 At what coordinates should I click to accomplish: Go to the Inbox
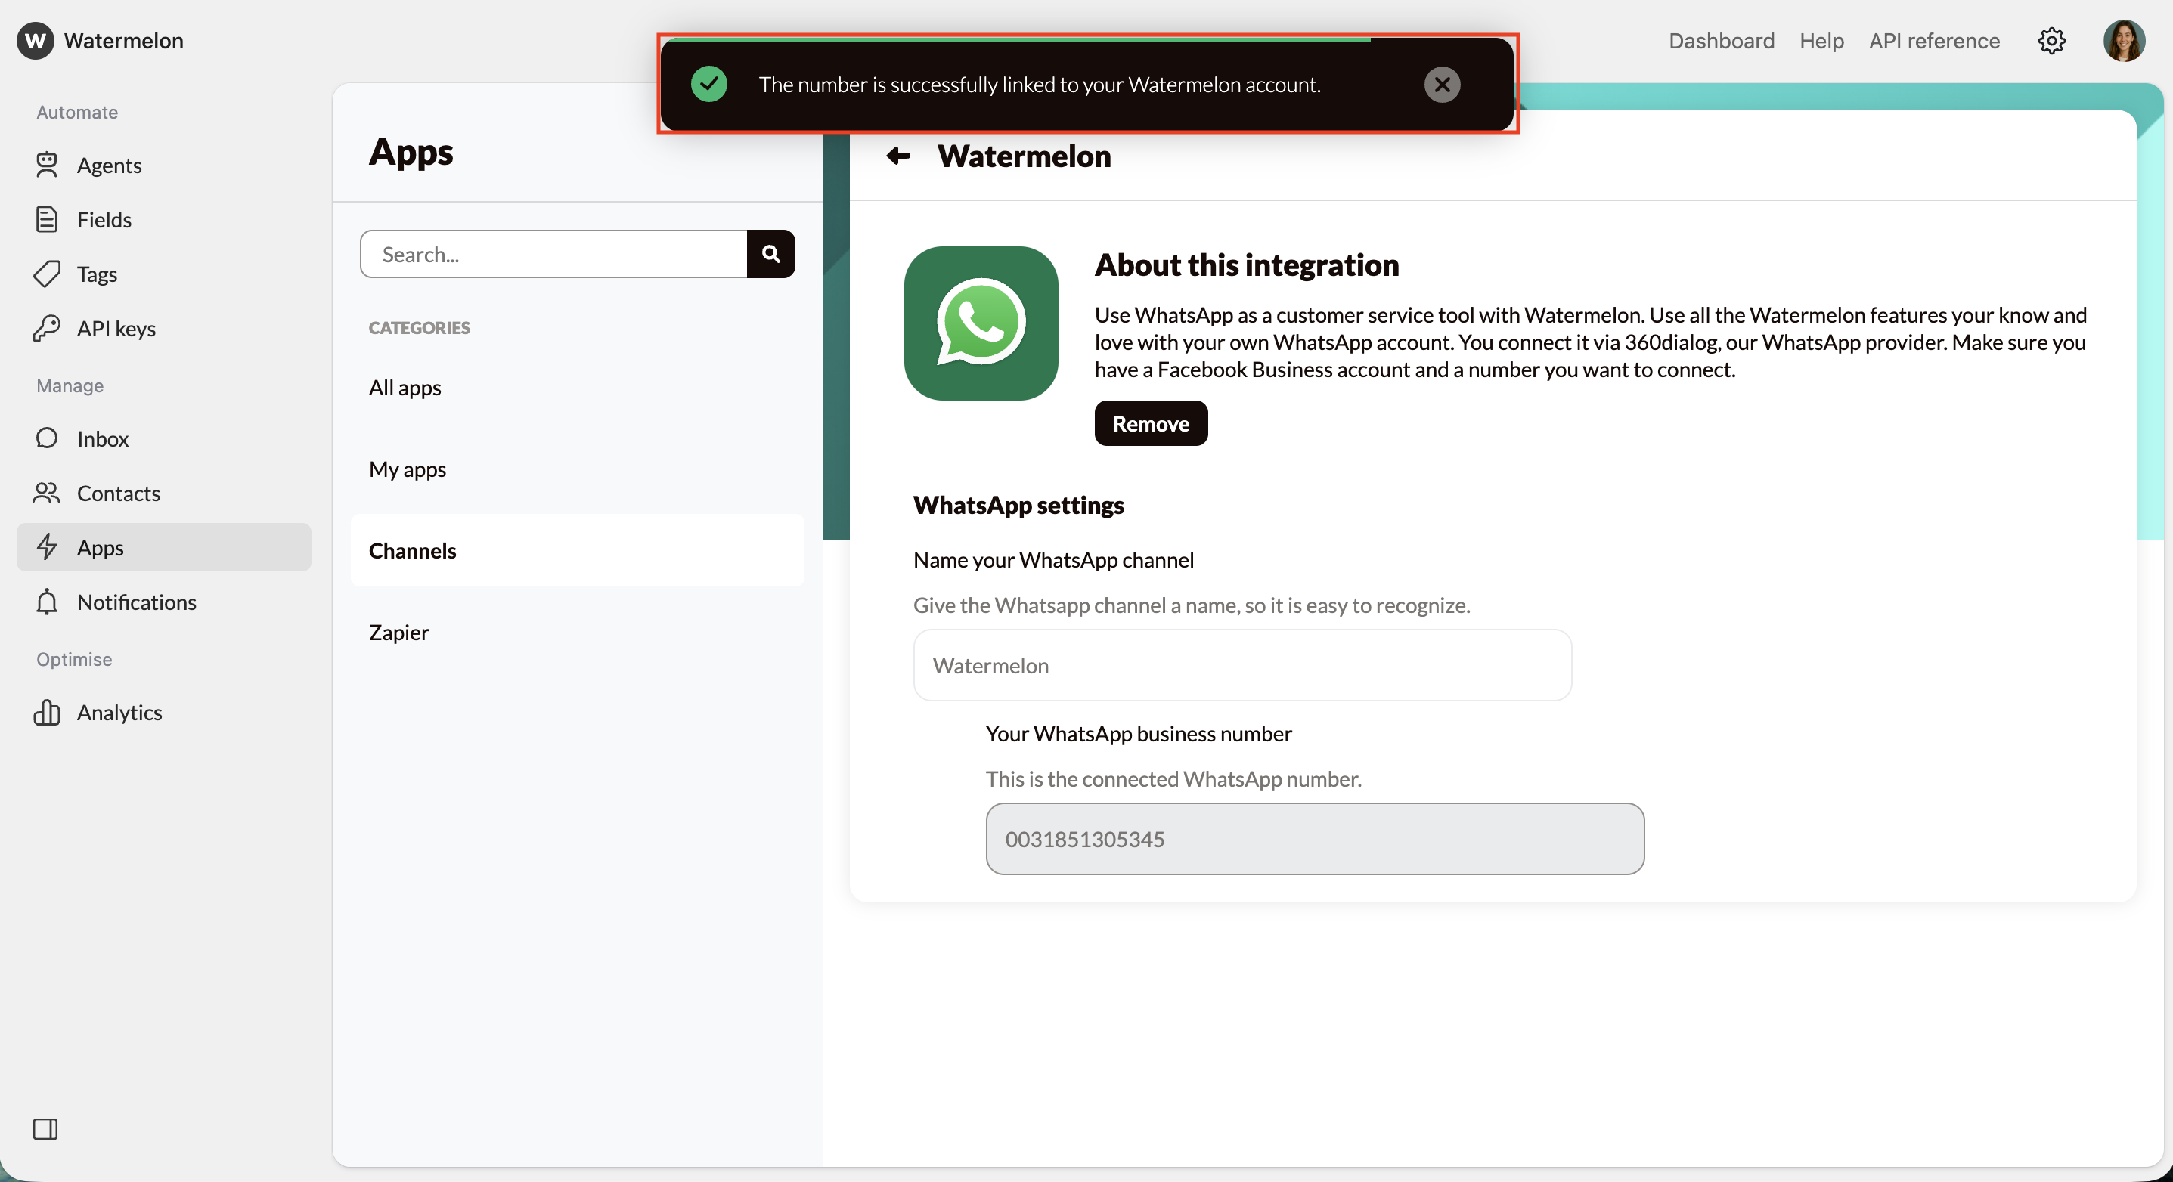point(101,438)
